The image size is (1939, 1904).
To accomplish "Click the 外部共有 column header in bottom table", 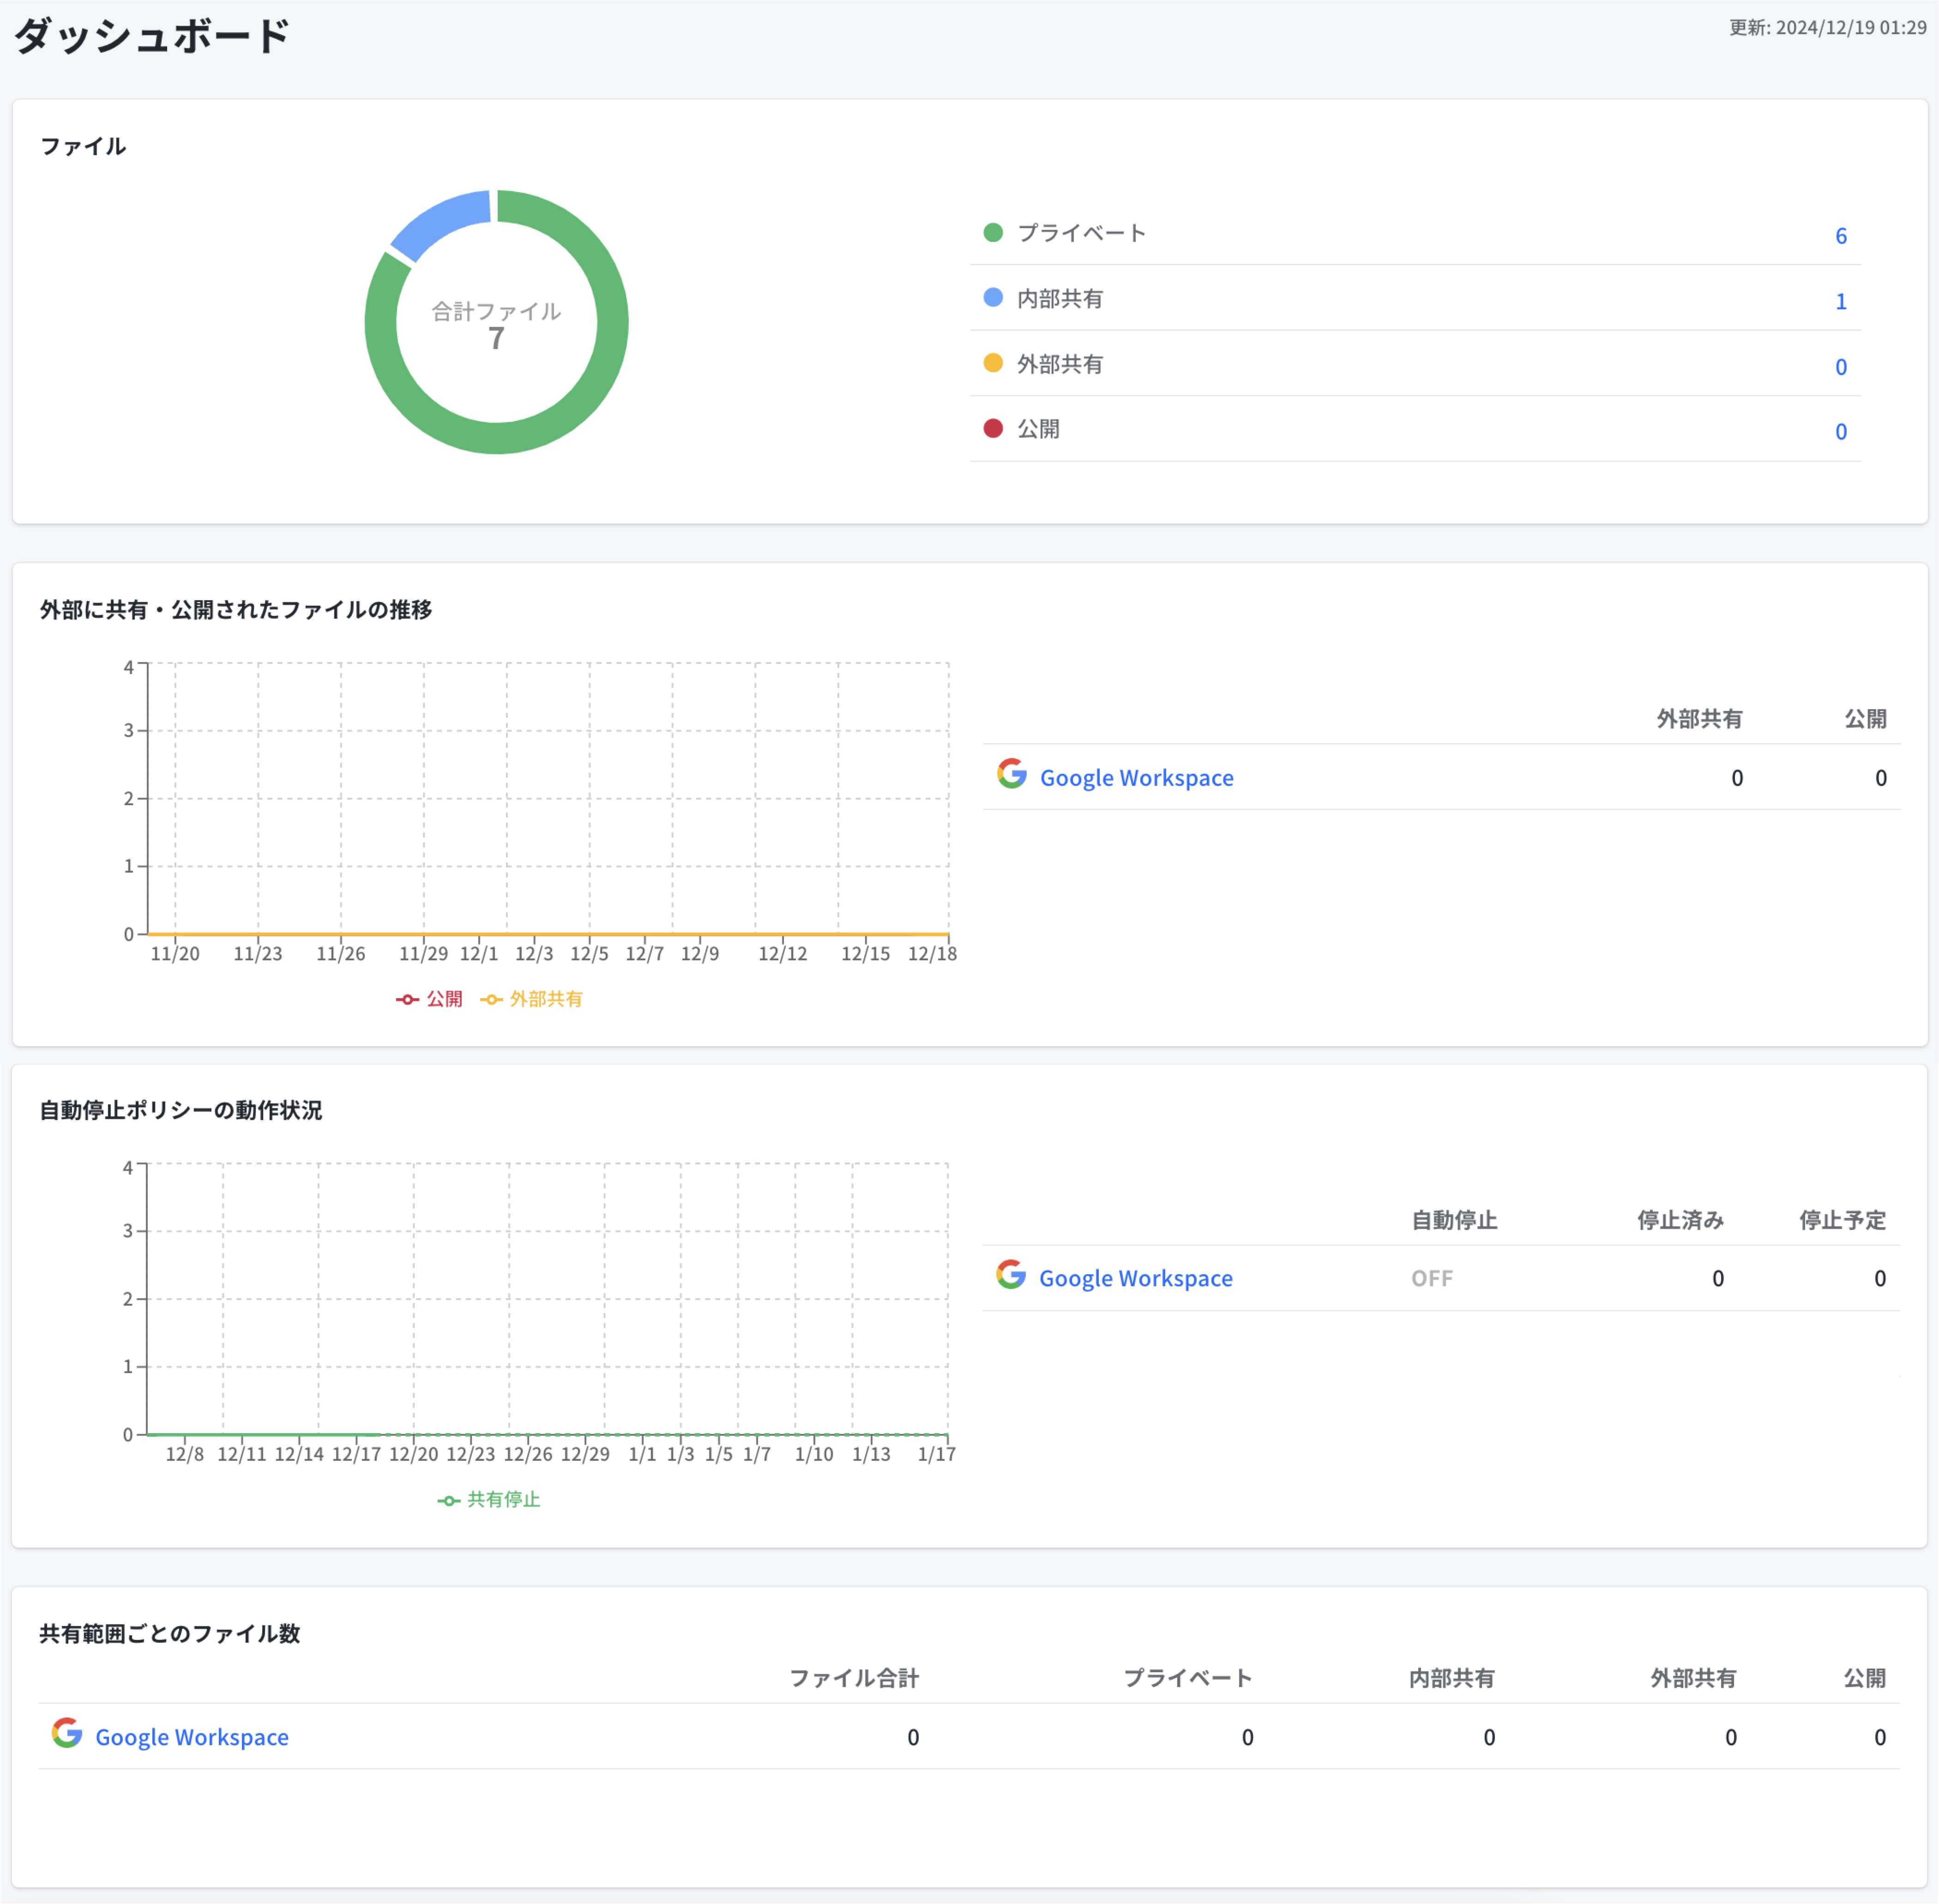I will click(x=1693, y=1677).
